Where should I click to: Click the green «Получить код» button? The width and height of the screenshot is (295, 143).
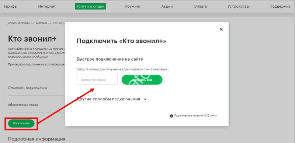click(142, 80)
